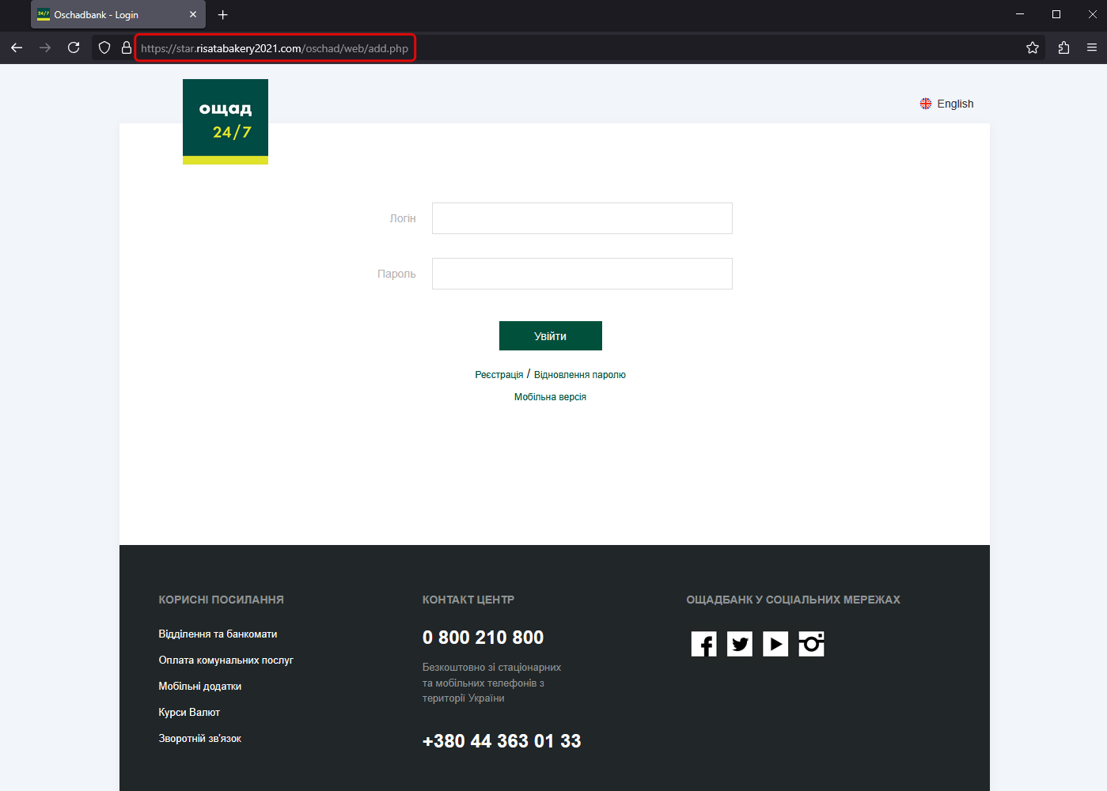The height and width of the screenshot is (791, 1107).
Task: Click the padlock site security icon
Action: [127, 48]
